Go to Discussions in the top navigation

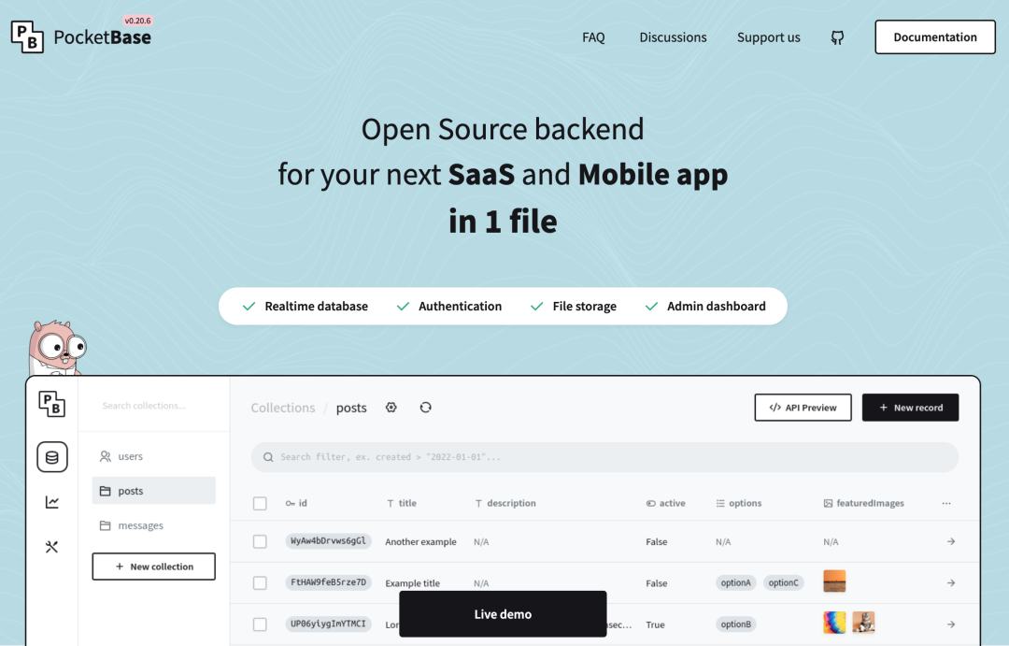(x=673, y=37)
